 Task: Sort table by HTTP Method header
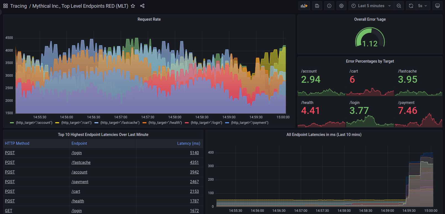[17, 143]
